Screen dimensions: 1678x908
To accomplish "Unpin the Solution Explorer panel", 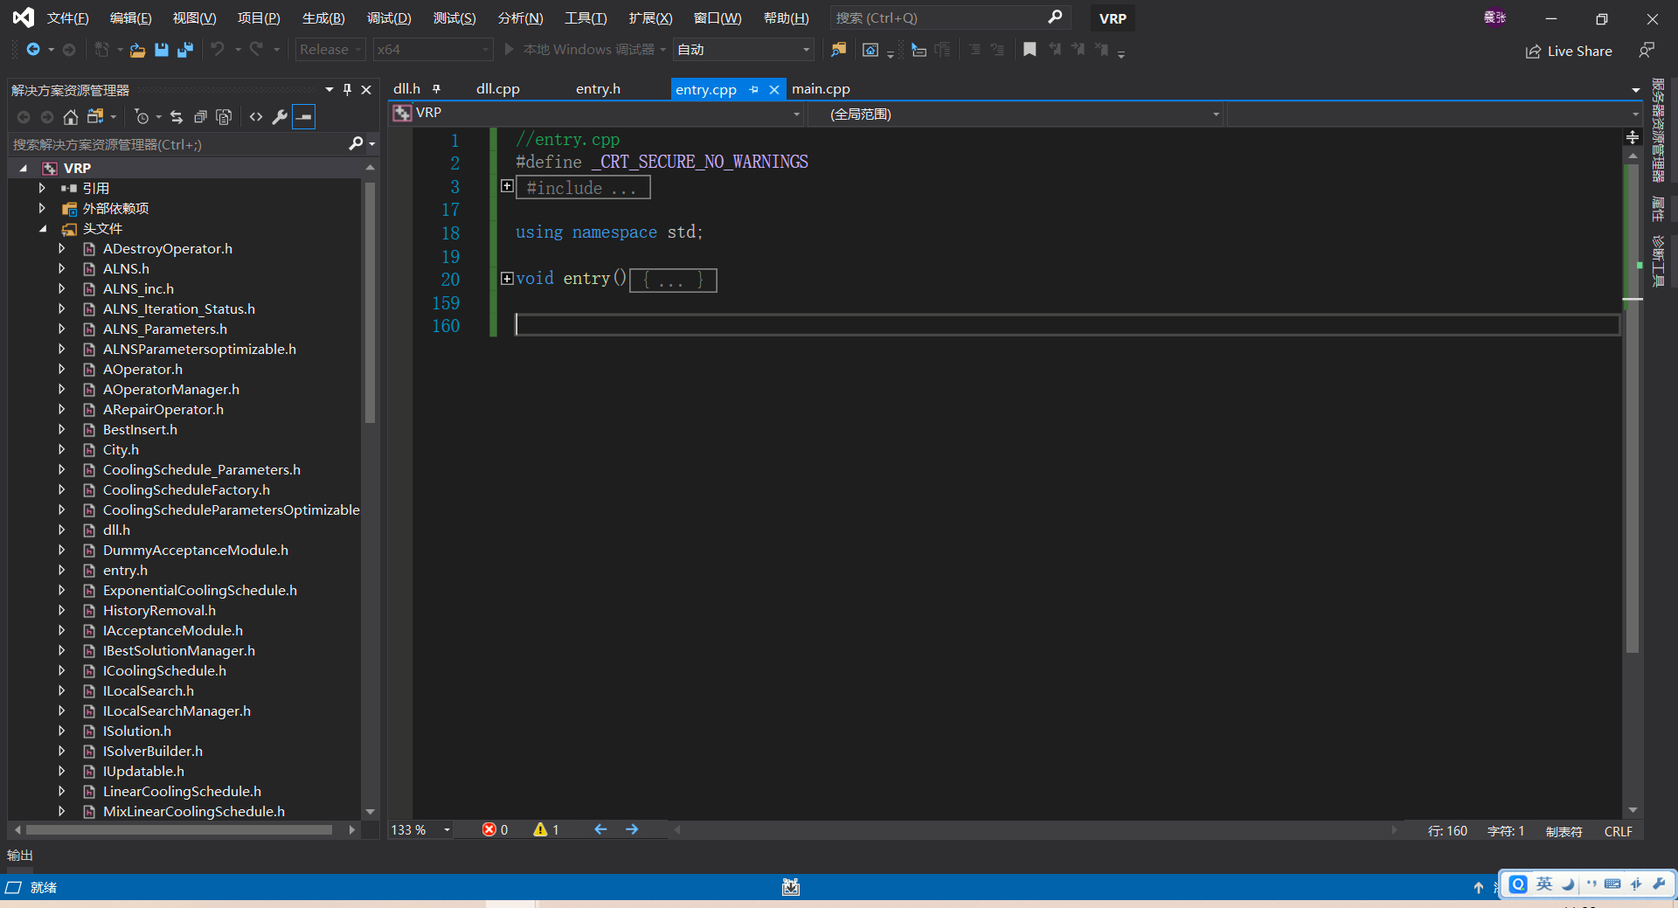I will tap(346, 88).
